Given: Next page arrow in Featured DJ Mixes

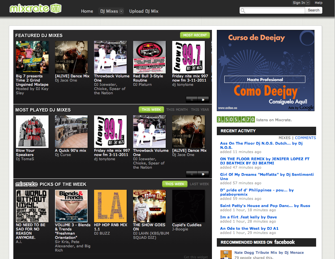Looking at the screenshot, I should click(203, 99).
